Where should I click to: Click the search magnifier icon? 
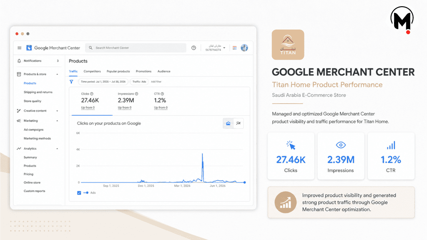(x=90, y=47)
